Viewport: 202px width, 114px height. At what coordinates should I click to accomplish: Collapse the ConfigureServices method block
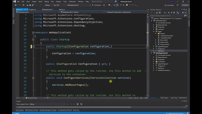pos(33,78)
